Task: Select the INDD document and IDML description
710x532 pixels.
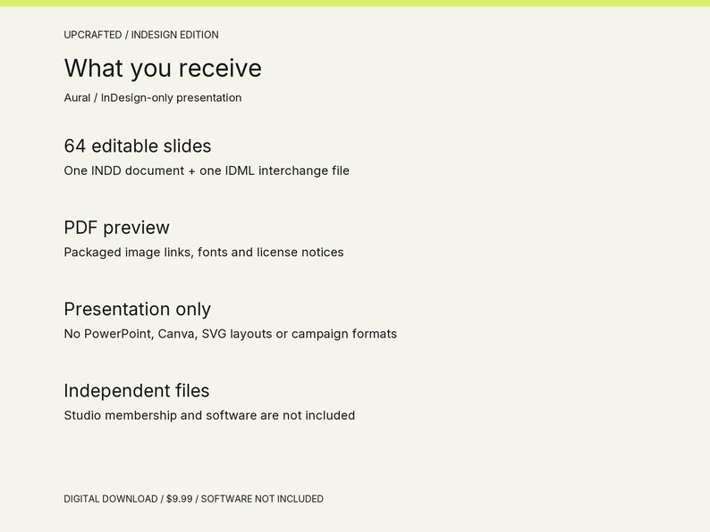Action: 207,170
